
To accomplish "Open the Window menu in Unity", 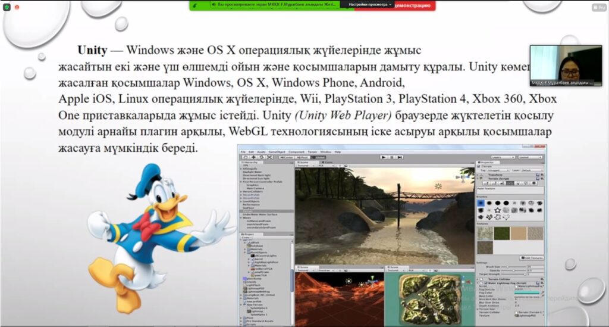I will [325, 152].
